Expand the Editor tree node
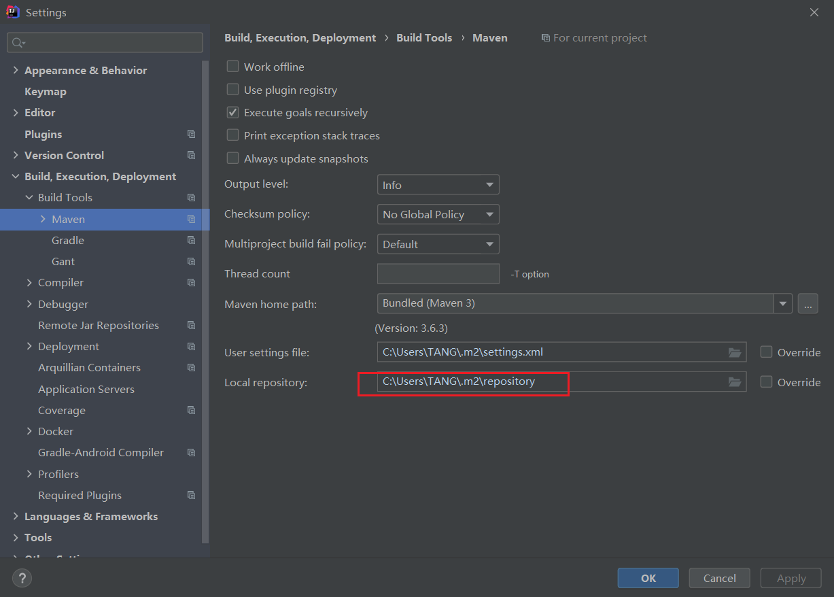The width and height of the screenshot is (834, 597). [16, 113]
